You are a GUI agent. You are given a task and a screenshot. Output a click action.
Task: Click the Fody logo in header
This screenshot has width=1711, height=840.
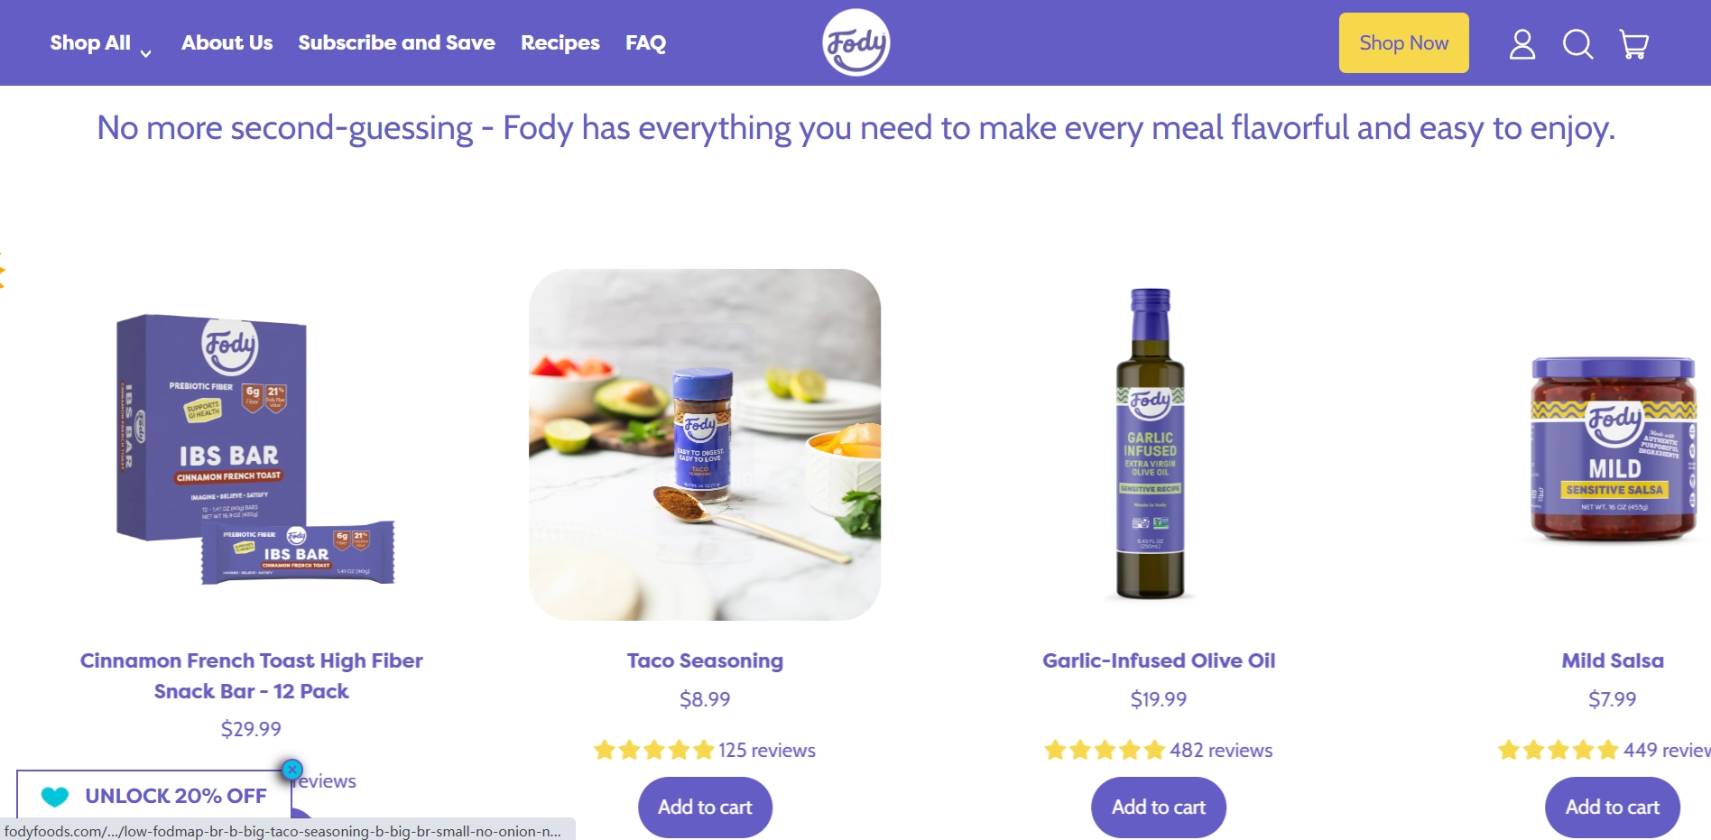tap(855, 42)
